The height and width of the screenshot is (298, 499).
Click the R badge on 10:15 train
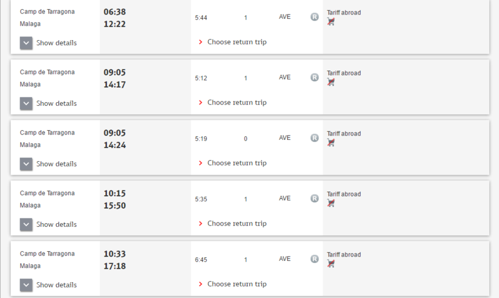(315, 198)
